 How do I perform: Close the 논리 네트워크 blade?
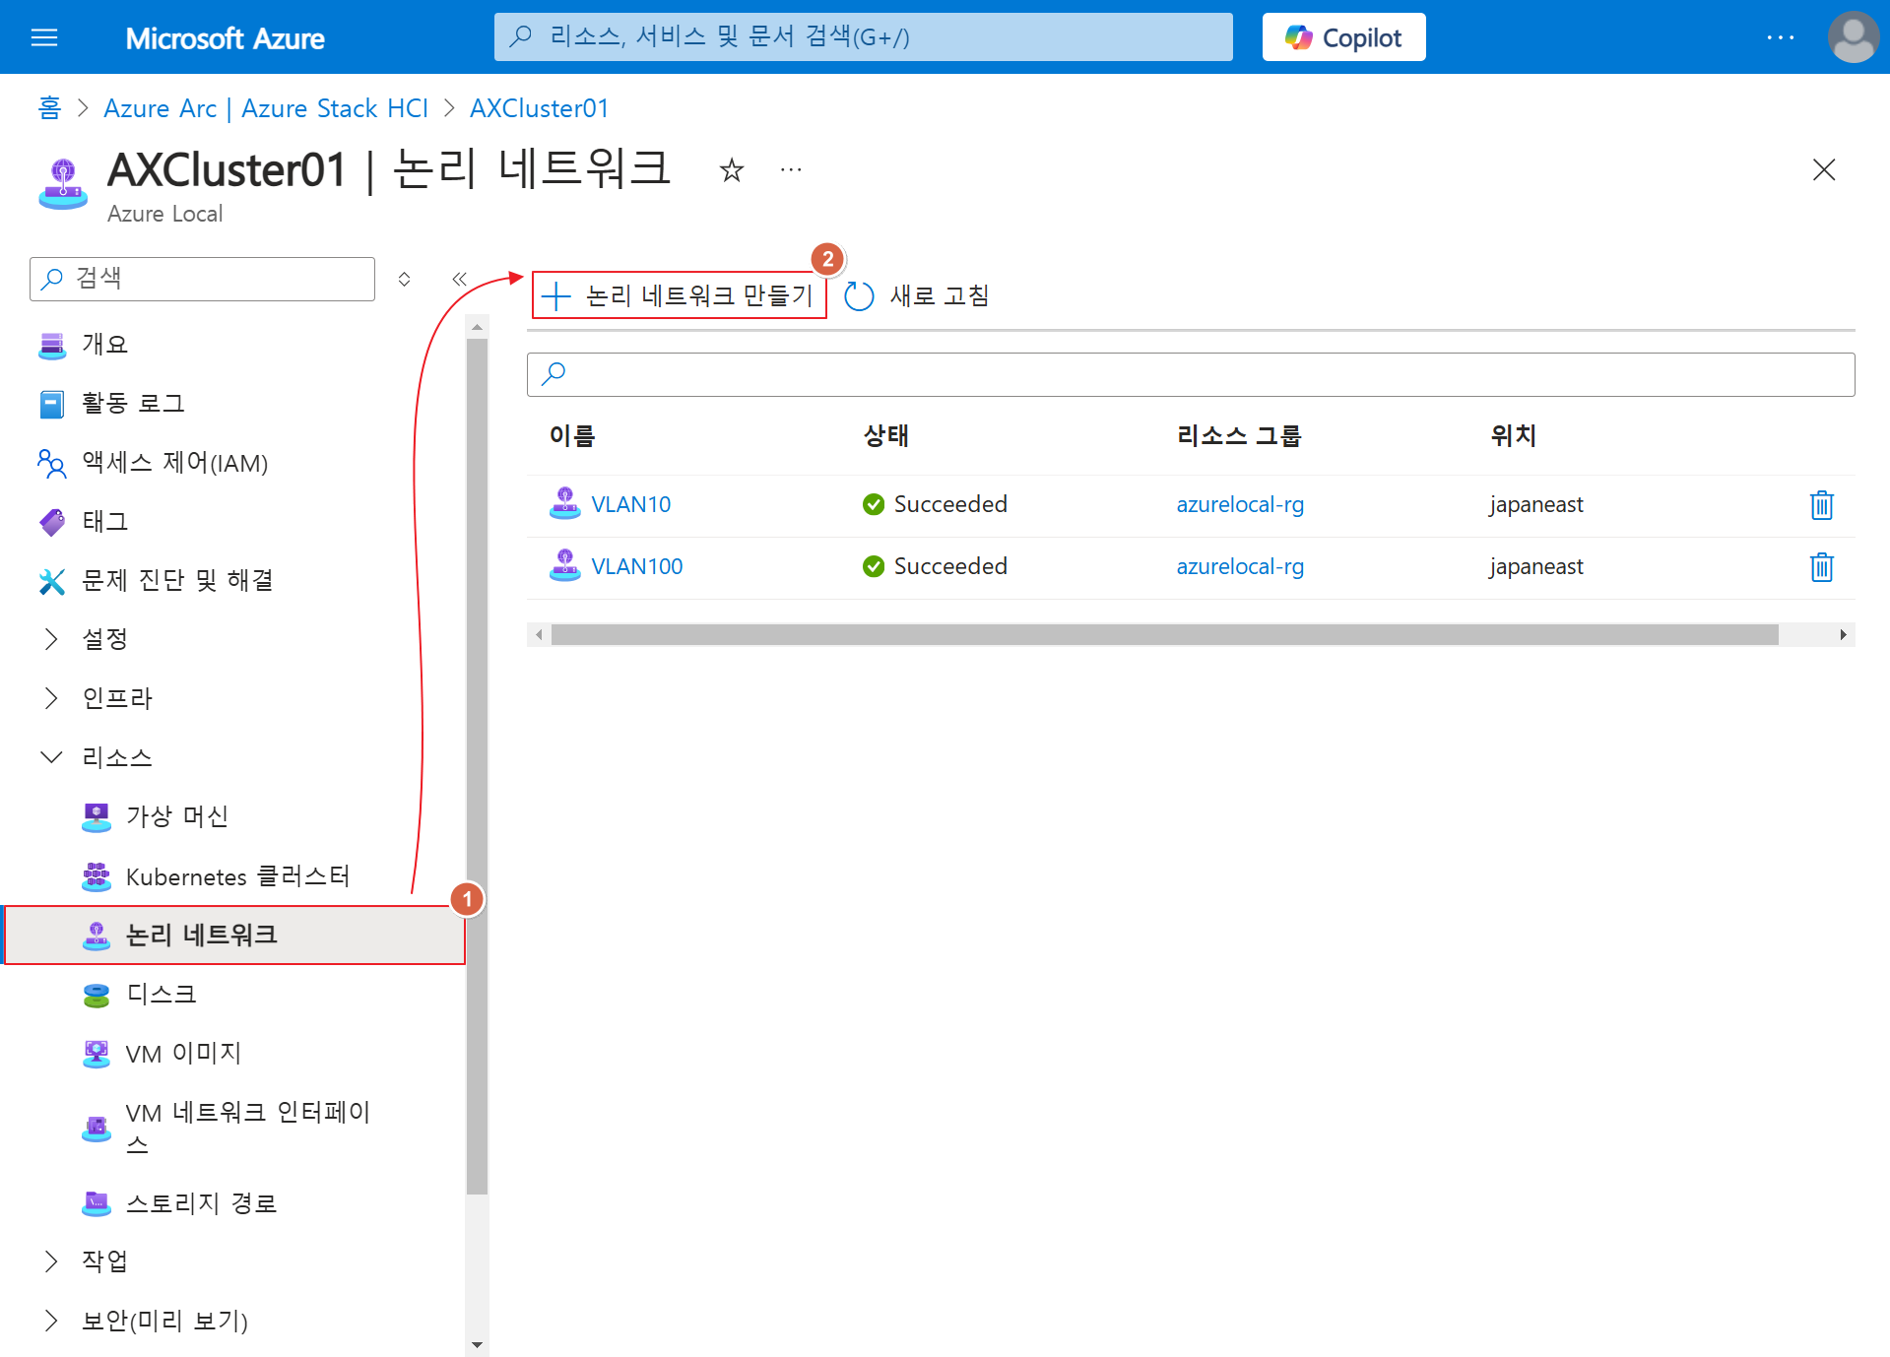1823,170
